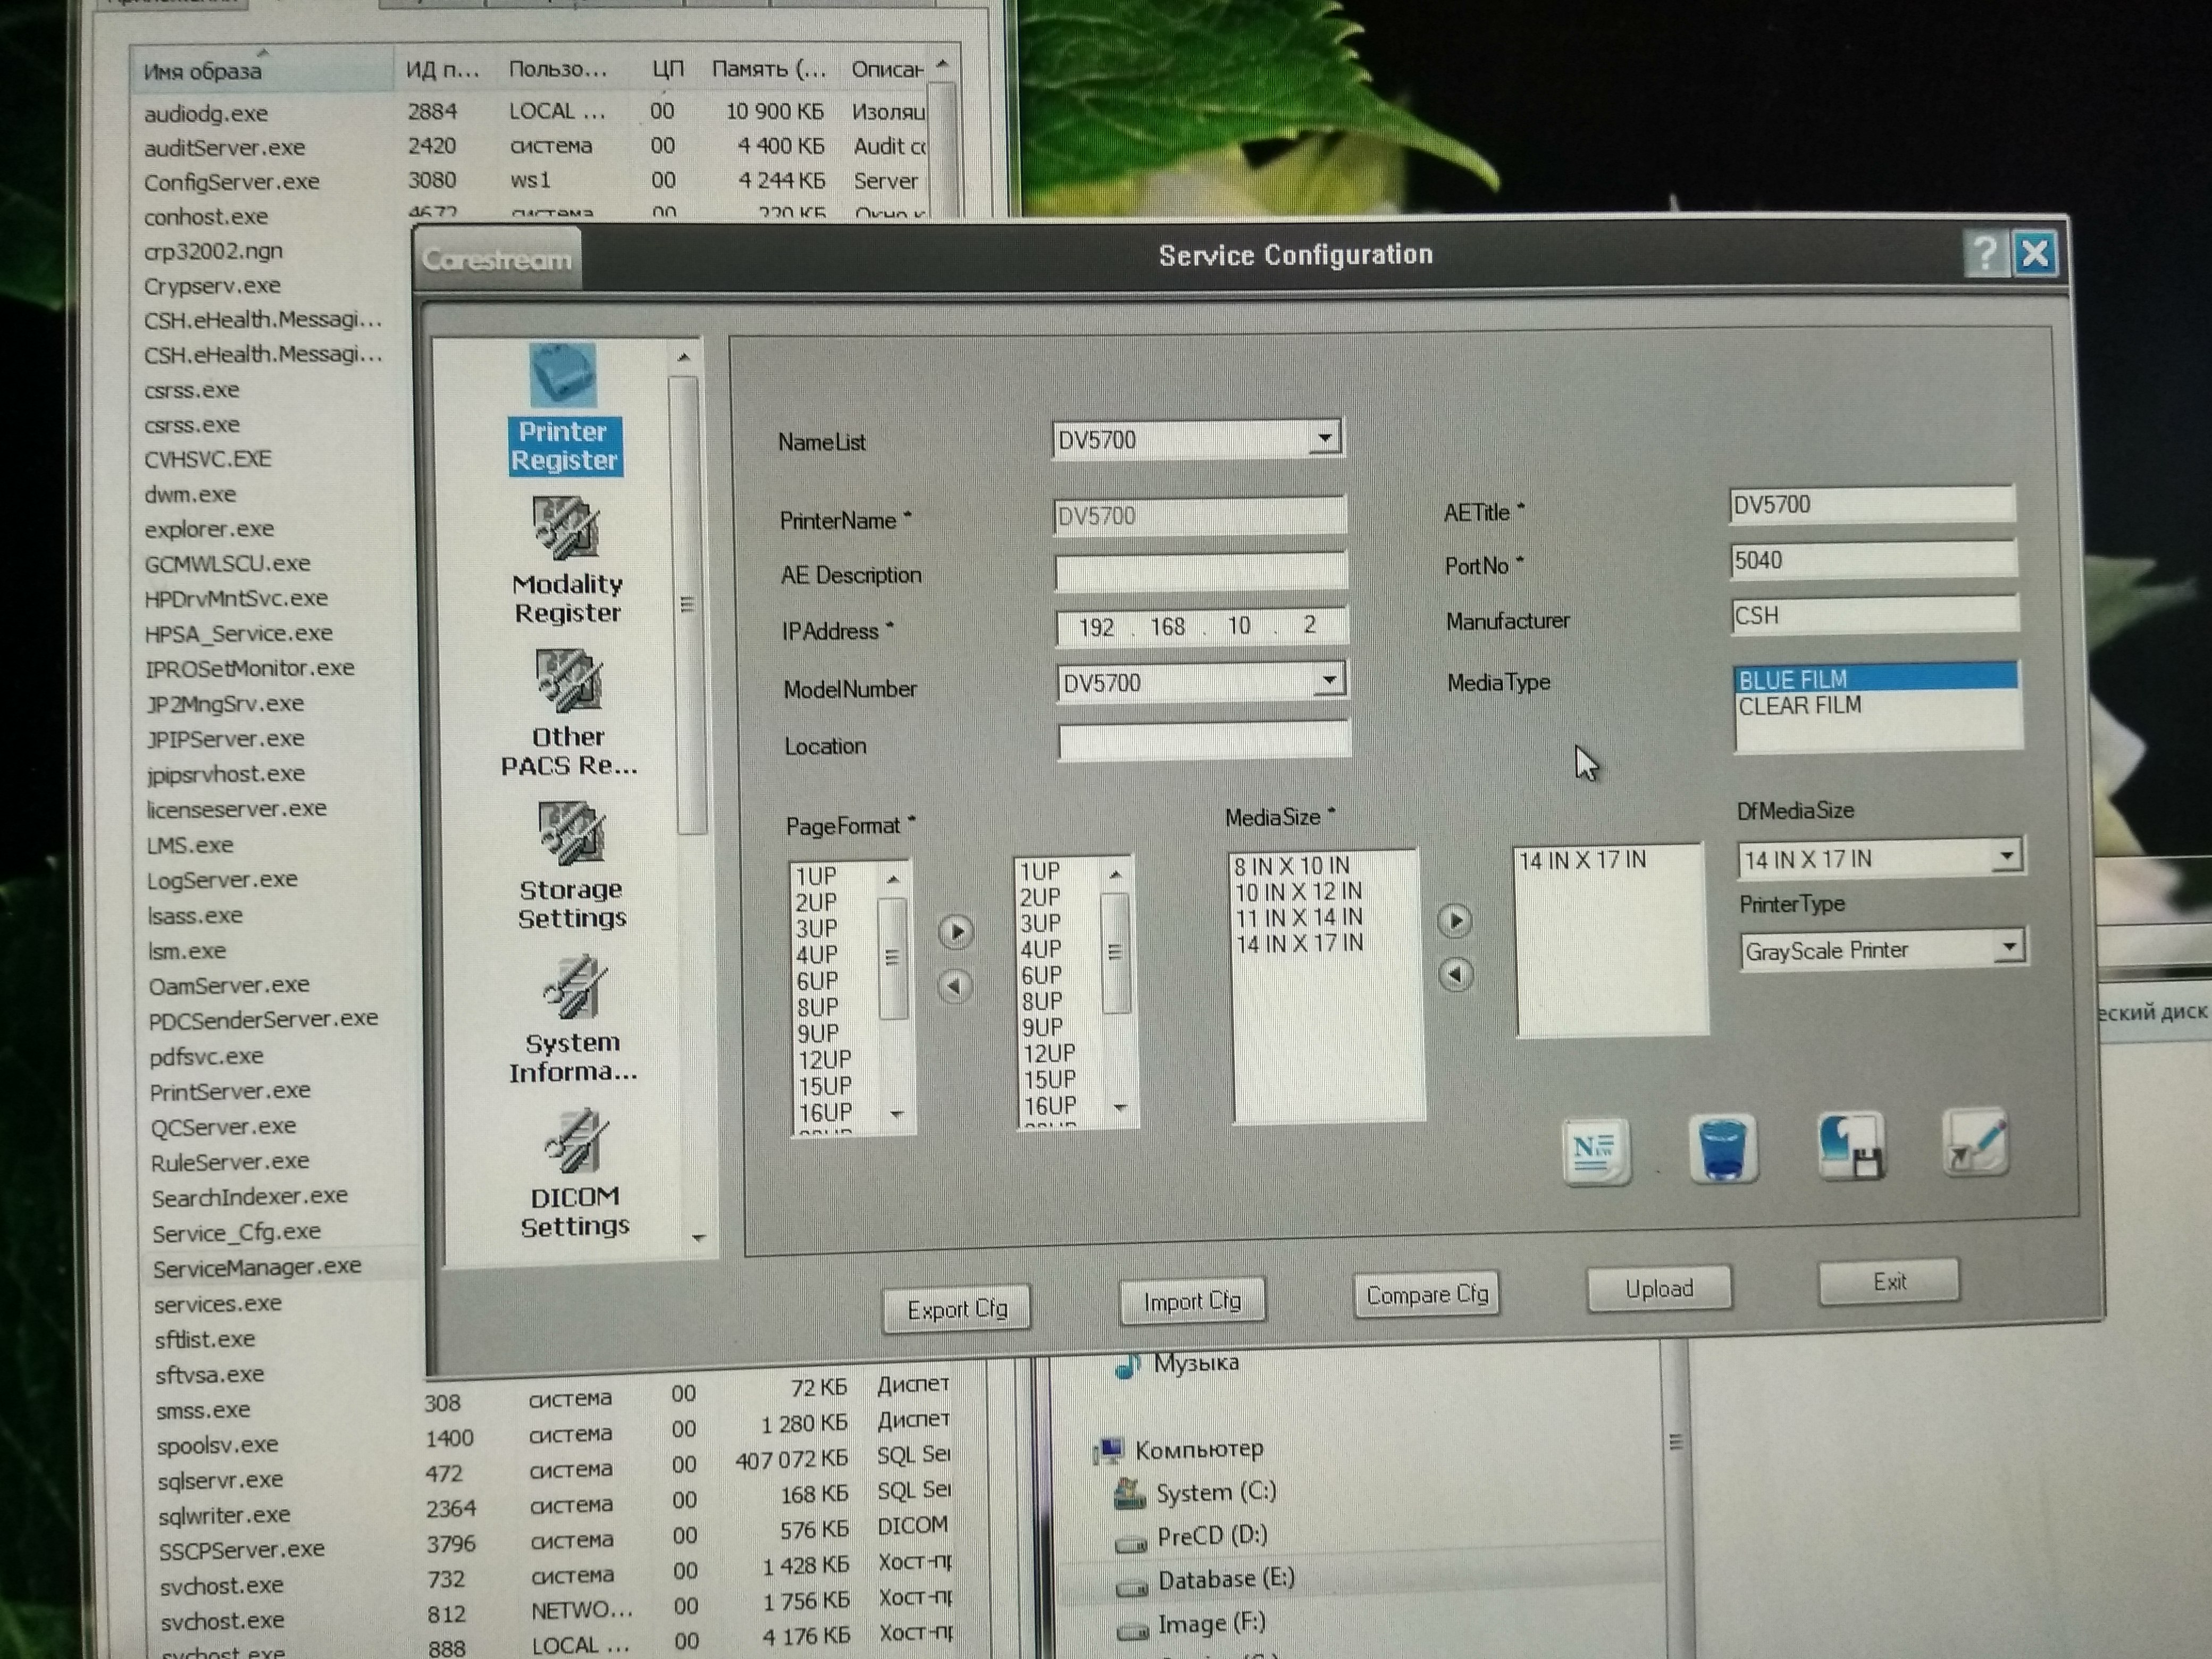Click the Export Cfg button
The height and width of the screenshot is (1659, 2212).
pos(956,1309)
